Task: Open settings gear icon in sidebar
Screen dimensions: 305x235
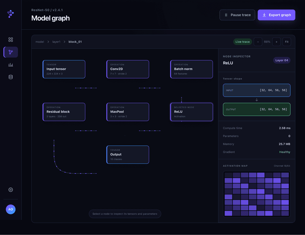Action: [11, 190]
